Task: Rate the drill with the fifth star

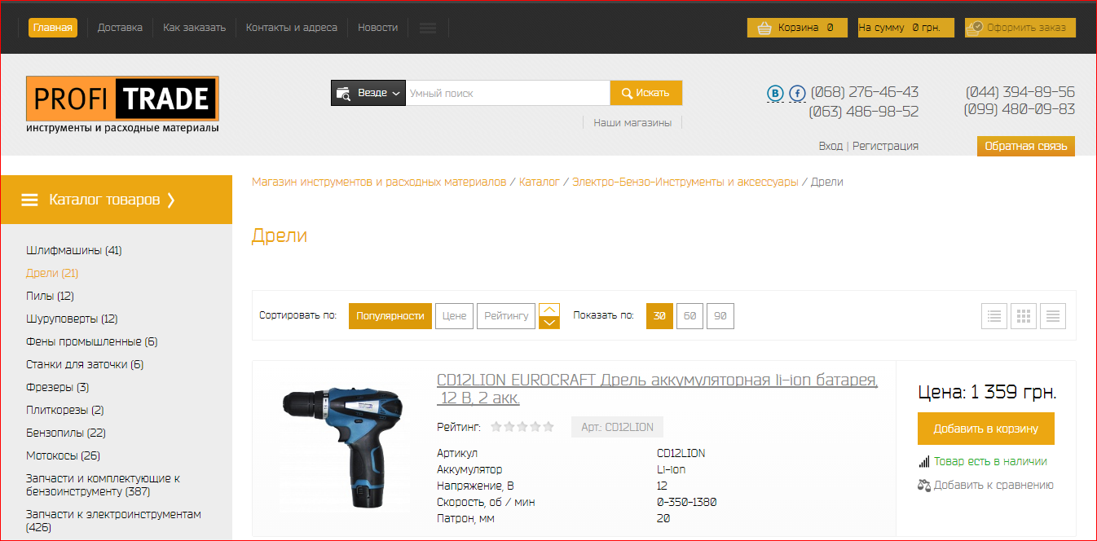Action: (548, 427)
